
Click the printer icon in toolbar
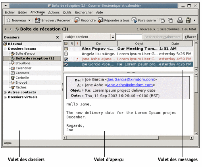[180, 20]
